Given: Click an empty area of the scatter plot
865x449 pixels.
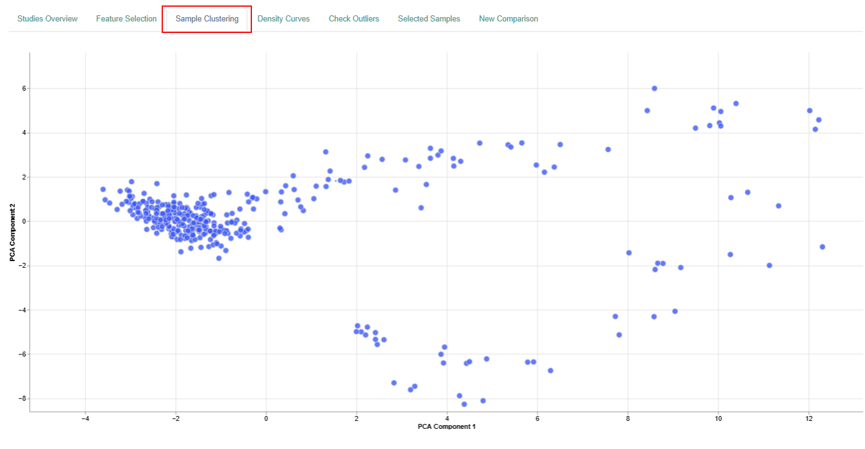Looking at the screenshot, I should point(183,336).
